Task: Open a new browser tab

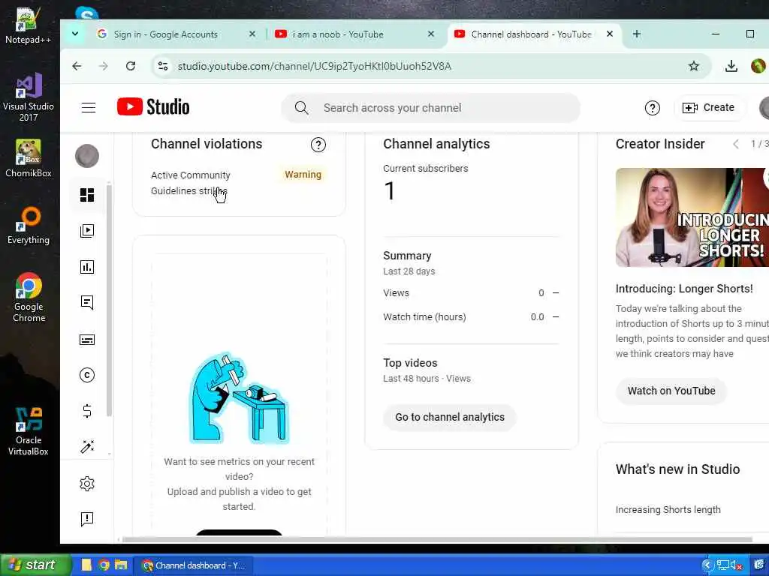Action: tap(637, 34)
